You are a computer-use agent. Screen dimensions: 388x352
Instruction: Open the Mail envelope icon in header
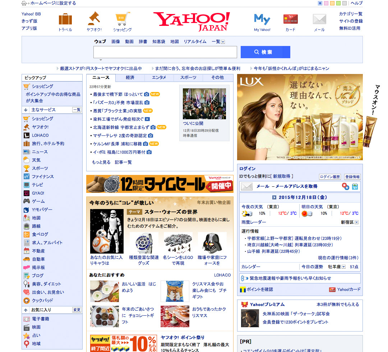click(x=319, y=19)
